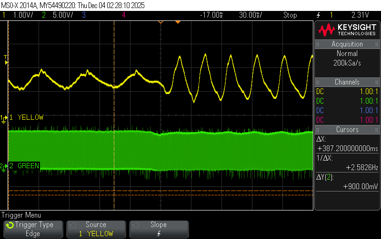
Task: Click channel 2 scale 5.00V/
Action: (x=63, y=15)
